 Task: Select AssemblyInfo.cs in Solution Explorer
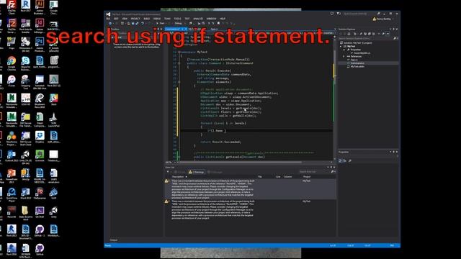362,53
